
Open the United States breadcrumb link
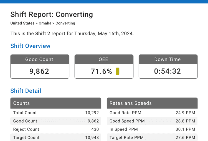coord(22,23)
